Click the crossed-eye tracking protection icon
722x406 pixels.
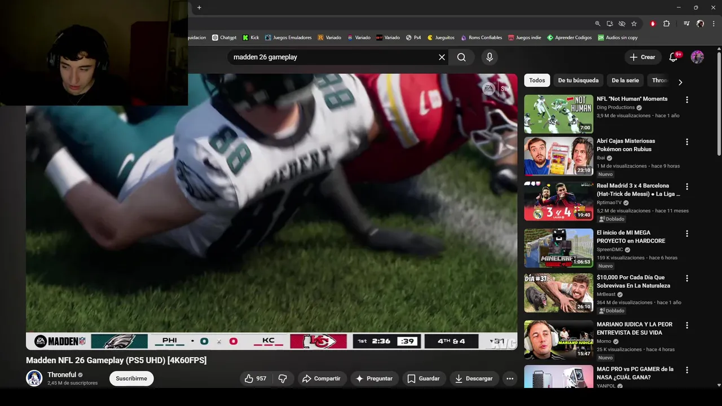(x=622, y=24)
